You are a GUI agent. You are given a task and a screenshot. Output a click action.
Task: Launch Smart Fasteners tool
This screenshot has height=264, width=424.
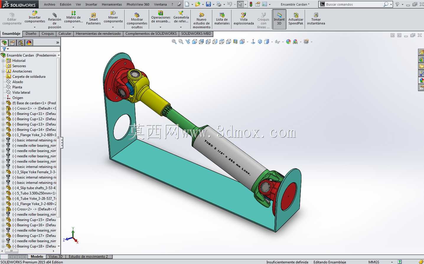pyautogui.click(x=93, y=19)
